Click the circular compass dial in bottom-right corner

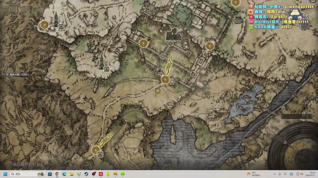click(x=294, y=147)
